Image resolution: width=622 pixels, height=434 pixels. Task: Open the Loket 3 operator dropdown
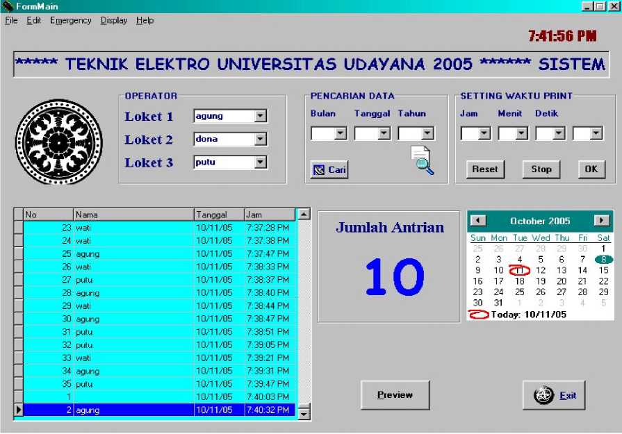261,163
